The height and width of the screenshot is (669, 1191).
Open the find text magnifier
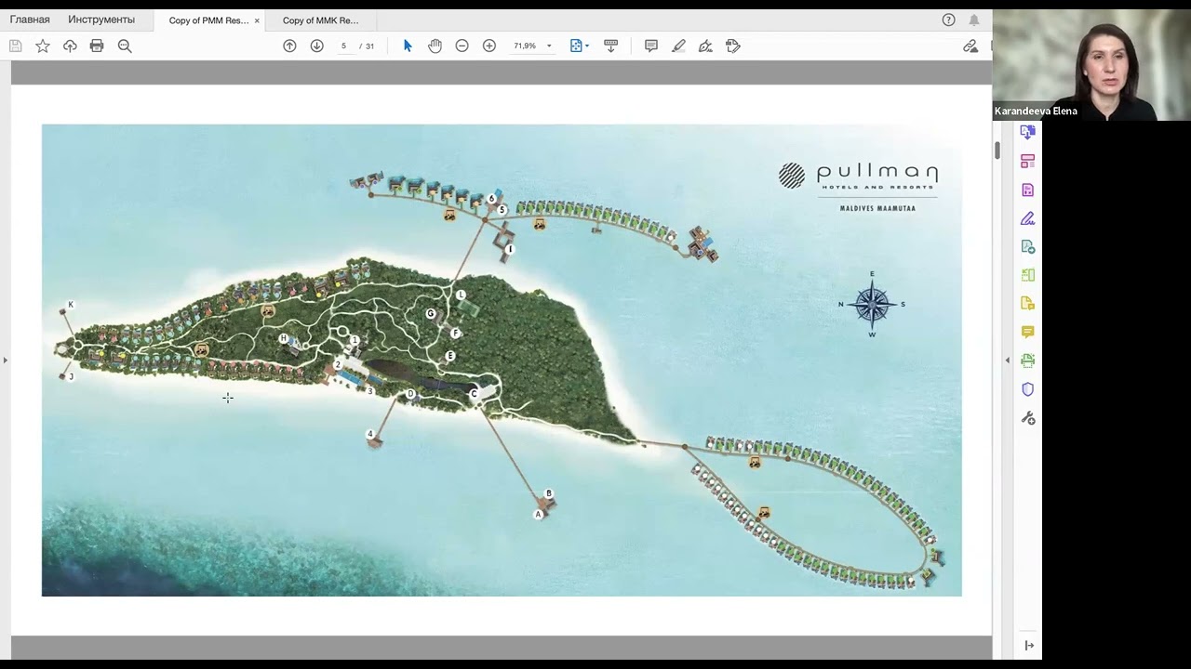coord(125,46)
